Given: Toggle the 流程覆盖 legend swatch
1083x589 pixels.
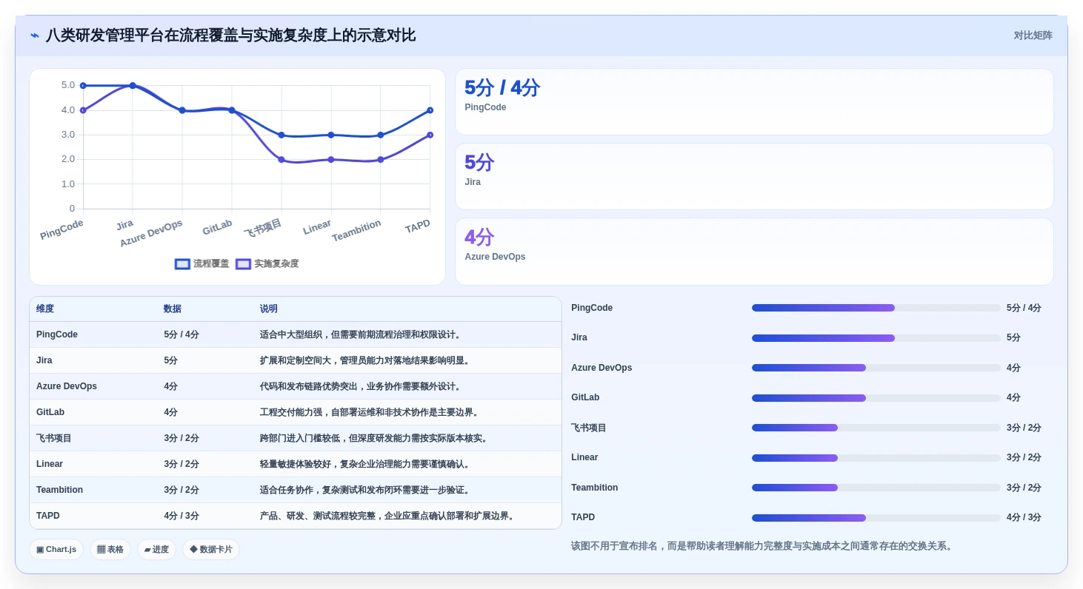Looking at the screenshot, I should tap(182, 264).
